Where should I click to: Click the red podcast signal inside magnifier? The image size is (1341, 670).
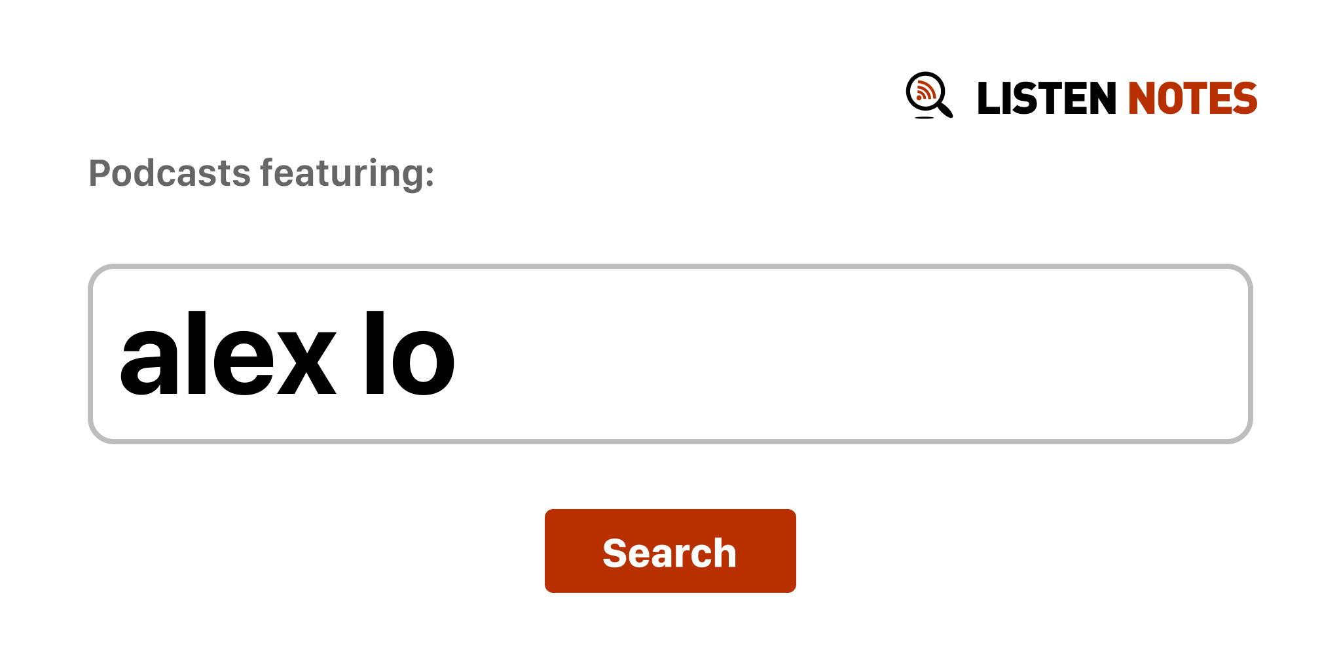[926, 90]
